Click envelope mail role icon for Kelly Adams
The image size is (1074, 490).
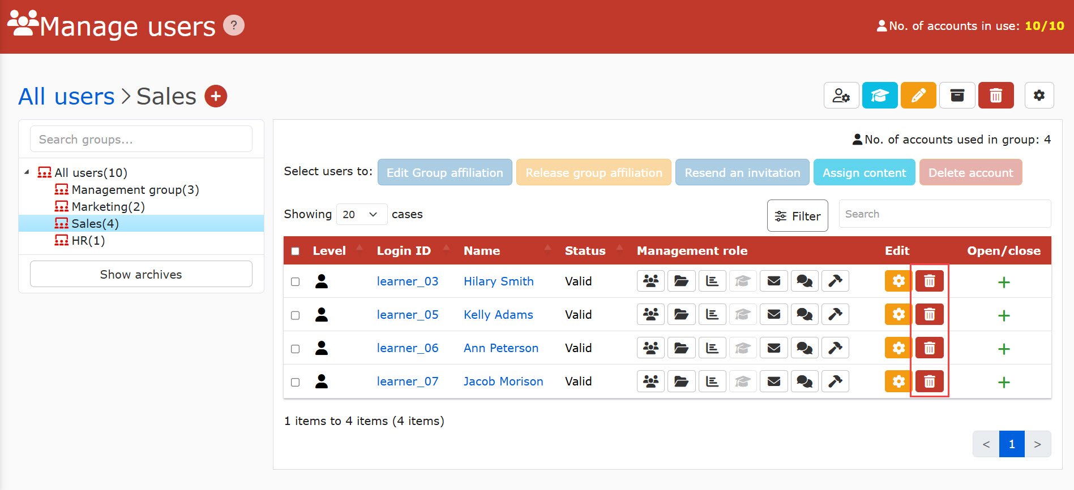pos(774,314)
